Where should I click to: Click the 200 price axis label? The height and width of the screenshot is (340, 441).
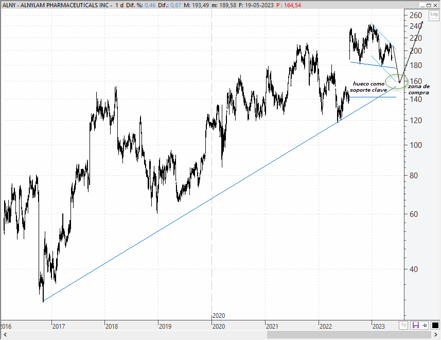416,50
